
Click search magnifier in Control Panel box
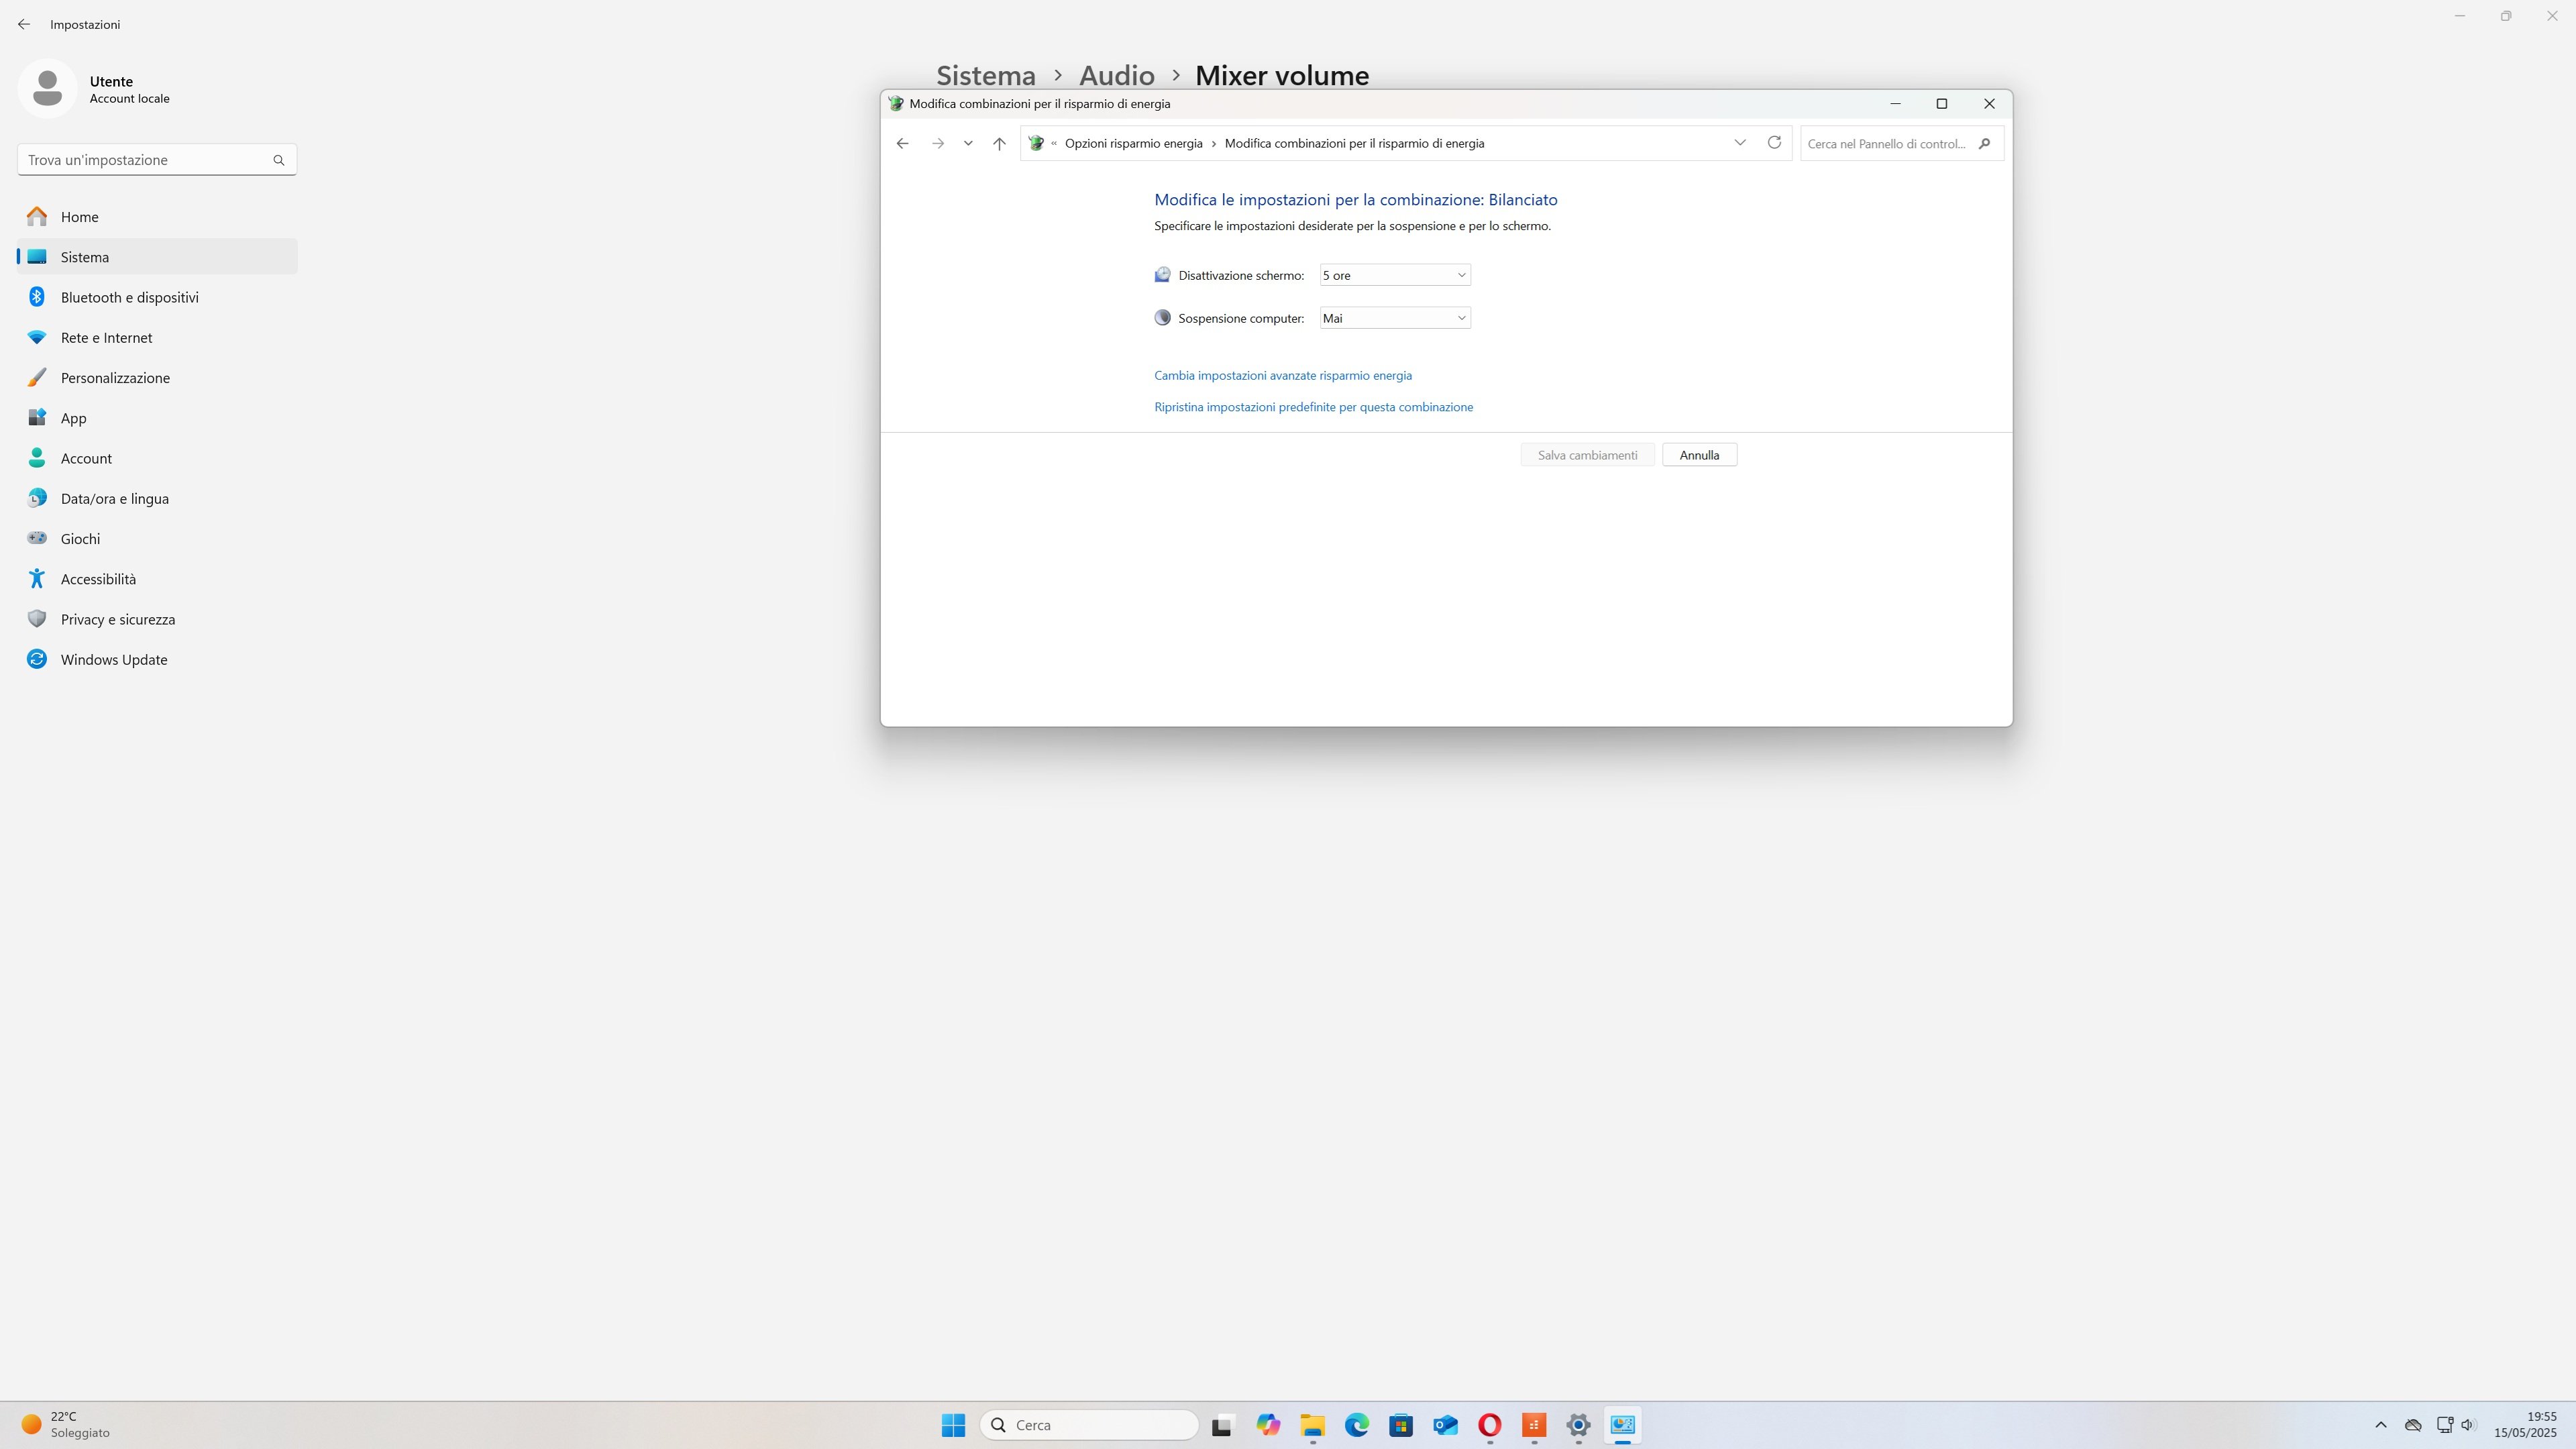[1984, 143]
